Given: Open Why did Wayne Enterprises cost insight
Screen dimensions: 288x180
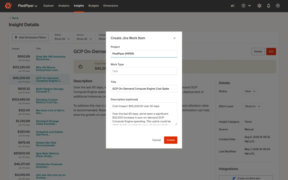Looking at the screenshot, I should coord(48,69).
